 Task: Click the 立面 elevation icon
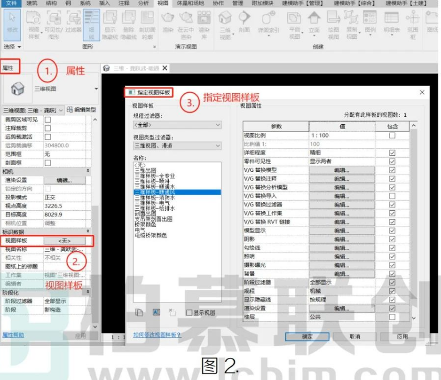coord(314,24)
